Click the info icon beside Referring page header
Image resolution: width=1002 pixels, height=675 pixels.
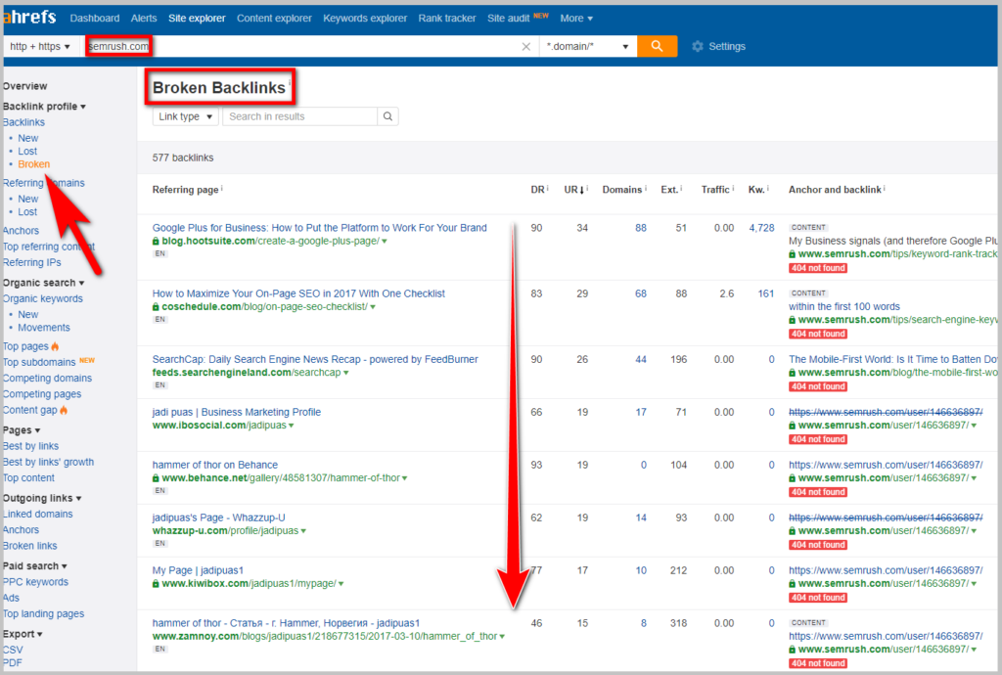point(222,188)
